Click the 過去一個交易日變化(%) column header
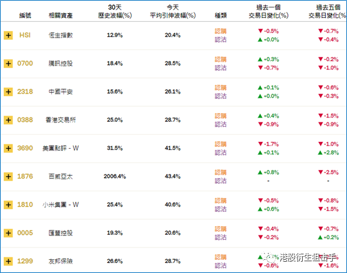The image size is (347, 273). click(268, 11)
